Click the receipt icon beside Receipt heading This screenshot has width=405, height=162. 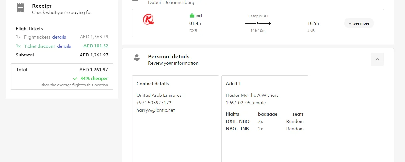(x=21, y=8)
